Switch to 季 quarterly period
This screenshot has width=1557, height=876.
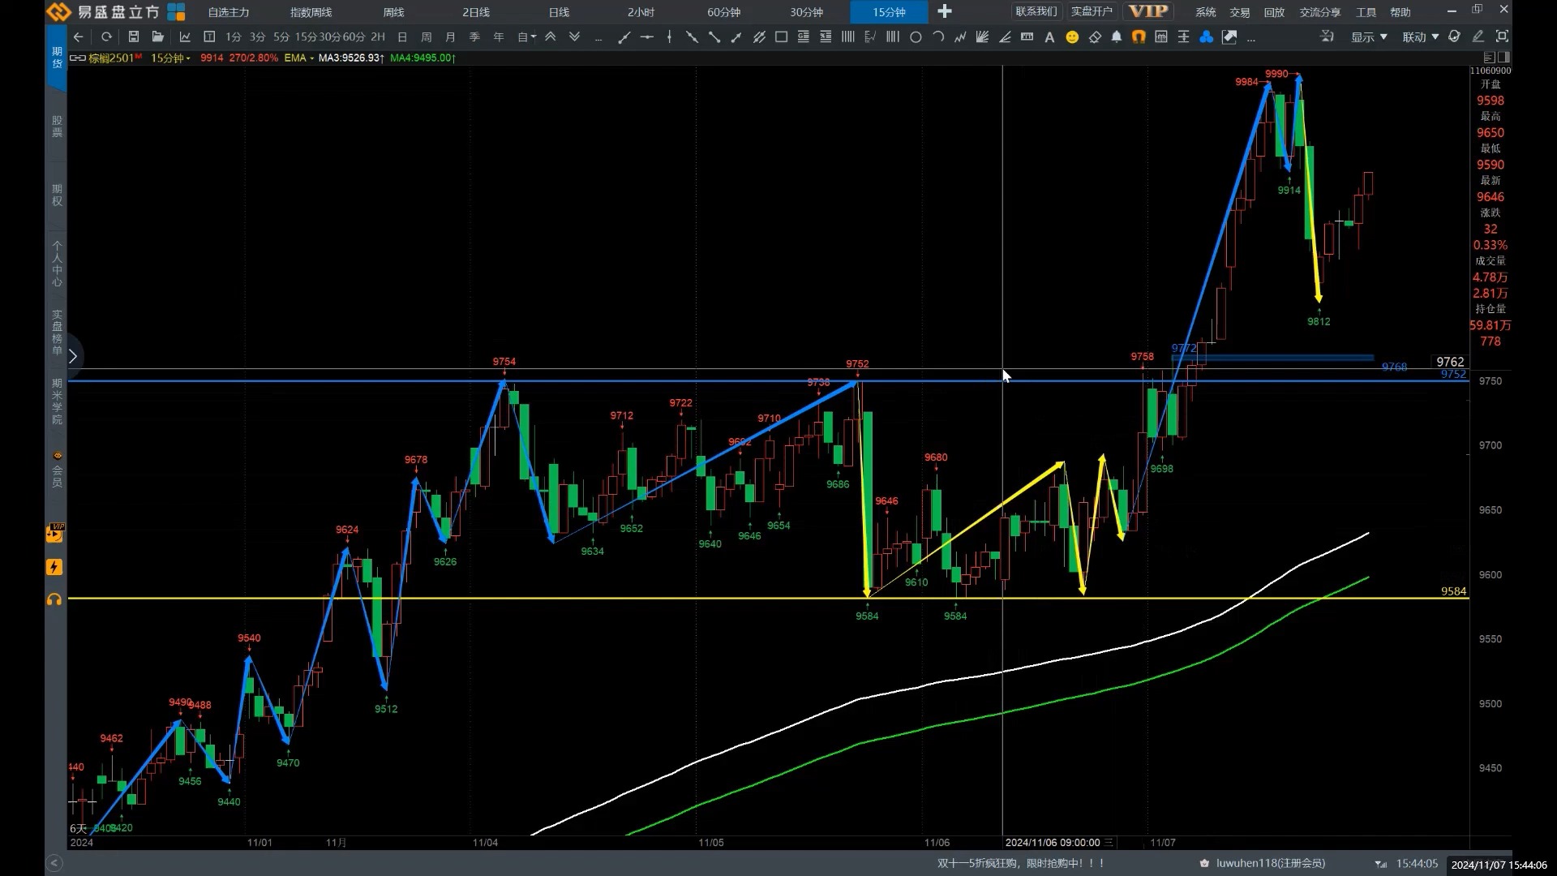click(x=474, y=36)
